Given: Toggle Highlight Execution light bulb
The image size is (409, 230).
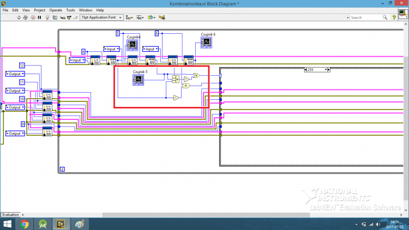Looking at the screenshot, I should 47,17.
